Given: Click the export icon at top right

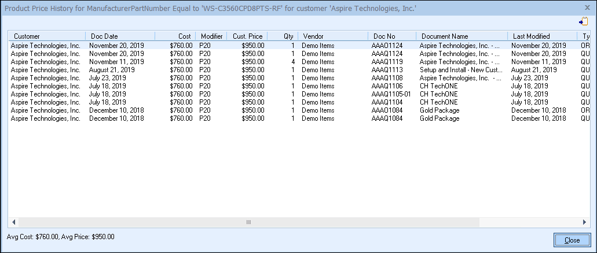Looking at the screenshot, I should click(583, 21).
